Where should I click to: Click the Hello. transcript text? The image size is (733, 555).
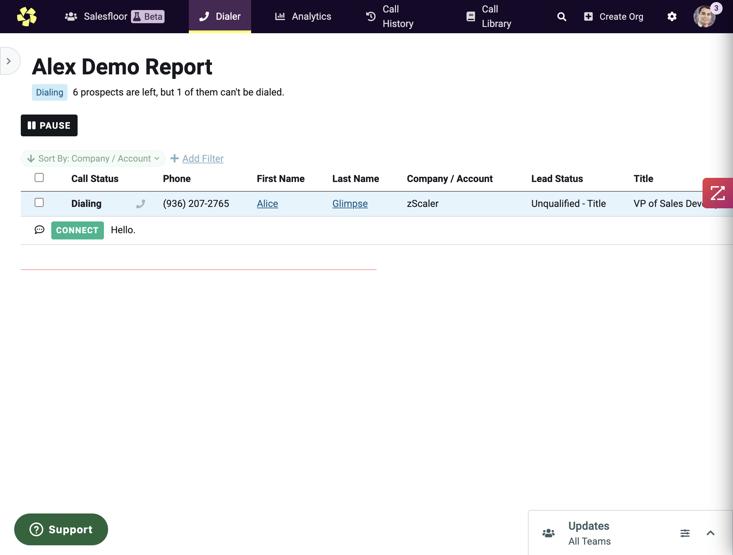pos(123,230)
